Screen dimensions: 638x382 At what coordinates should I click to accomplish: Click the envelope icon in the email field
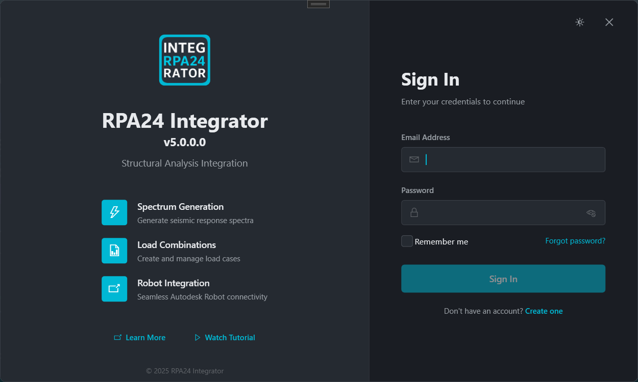click(x=413, y=159)
